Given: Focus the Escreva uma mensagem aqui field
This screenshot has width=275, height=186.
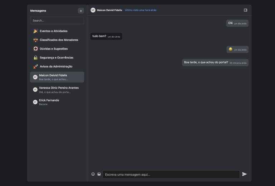Looking at the screenshot, I should tap(171, 175).
